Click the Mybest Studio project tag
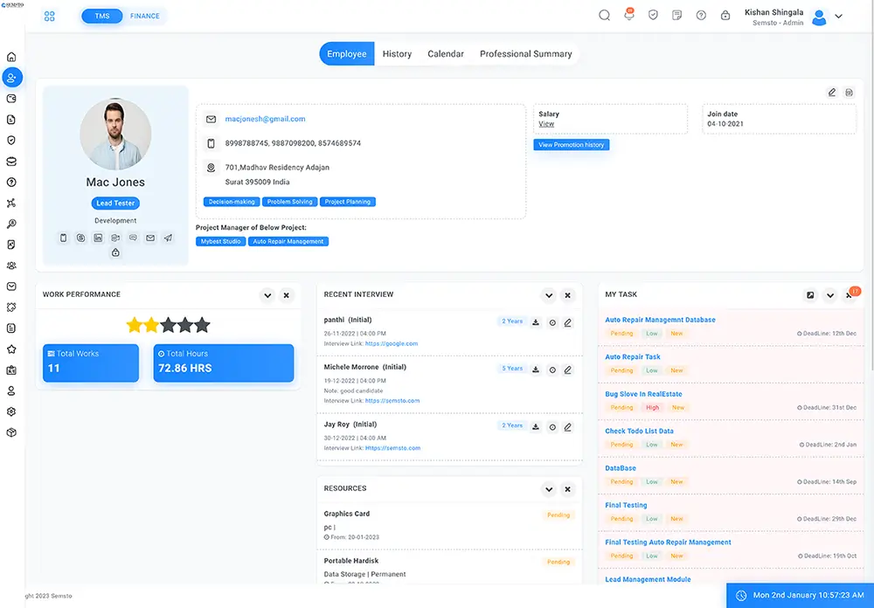Viewport: 874px width, 608px height. point(221,241)
